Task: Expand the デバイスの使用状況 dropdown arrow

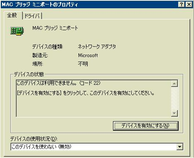Action: [x=179, y=147]
